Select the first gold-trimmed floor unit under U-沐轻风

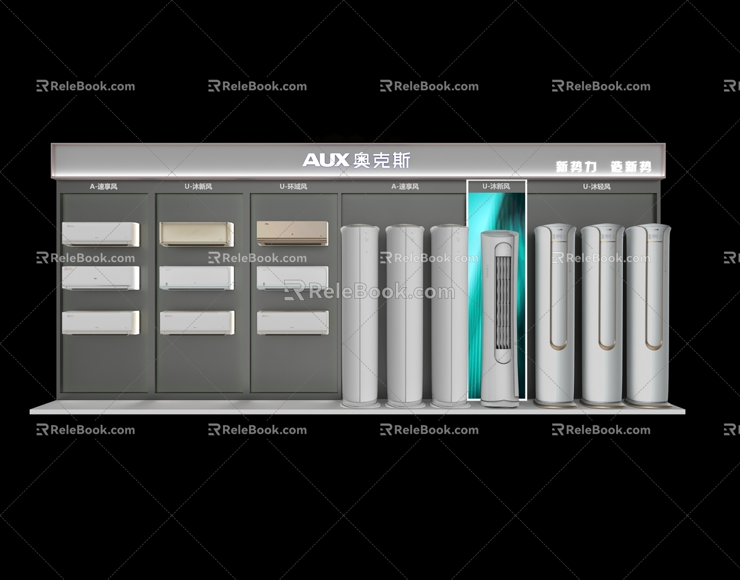555,315
